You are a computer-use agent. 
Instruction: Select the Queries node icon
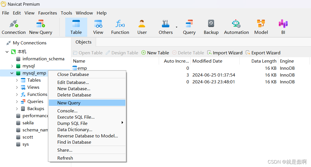tap(23, 102)
